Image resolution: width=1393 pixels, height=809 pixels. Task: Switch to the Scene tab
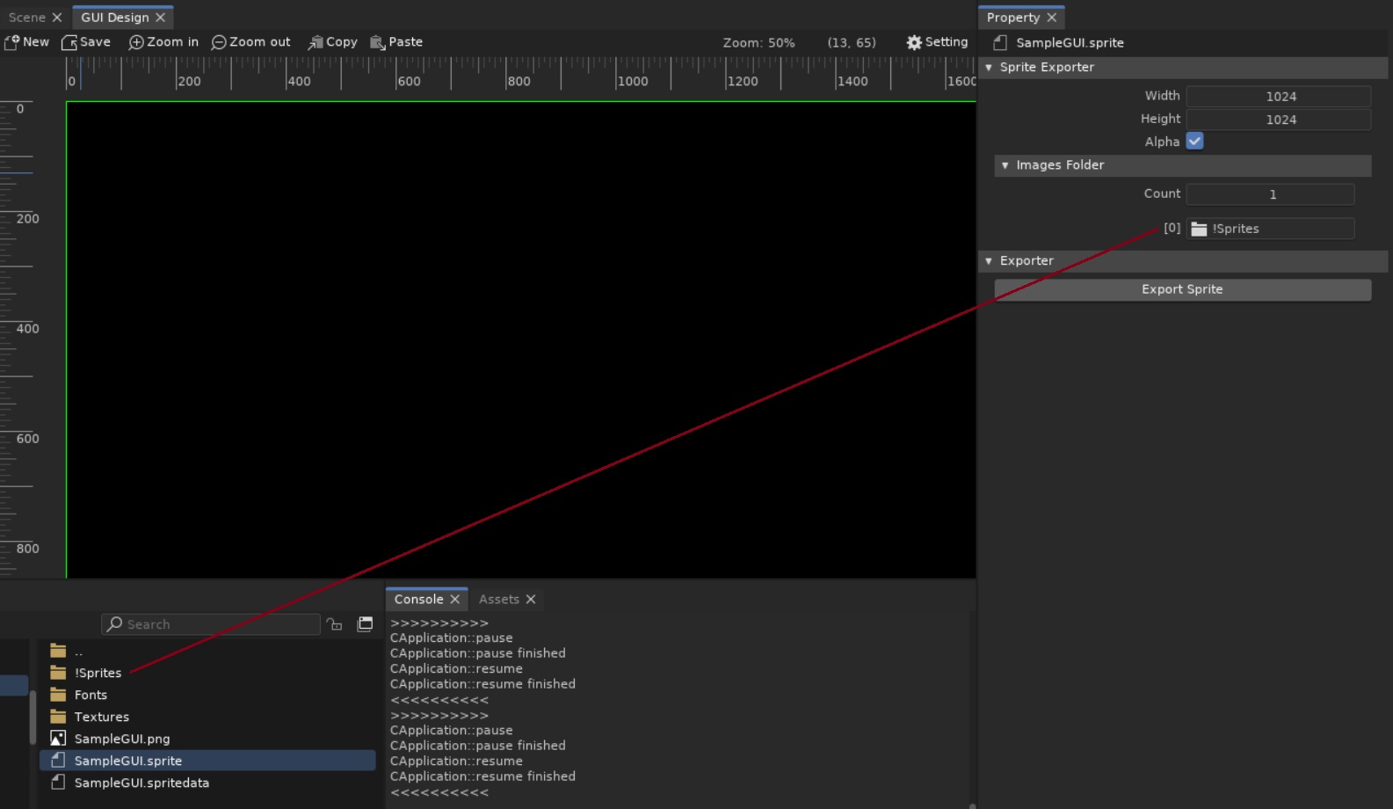[x=26, y=18]
